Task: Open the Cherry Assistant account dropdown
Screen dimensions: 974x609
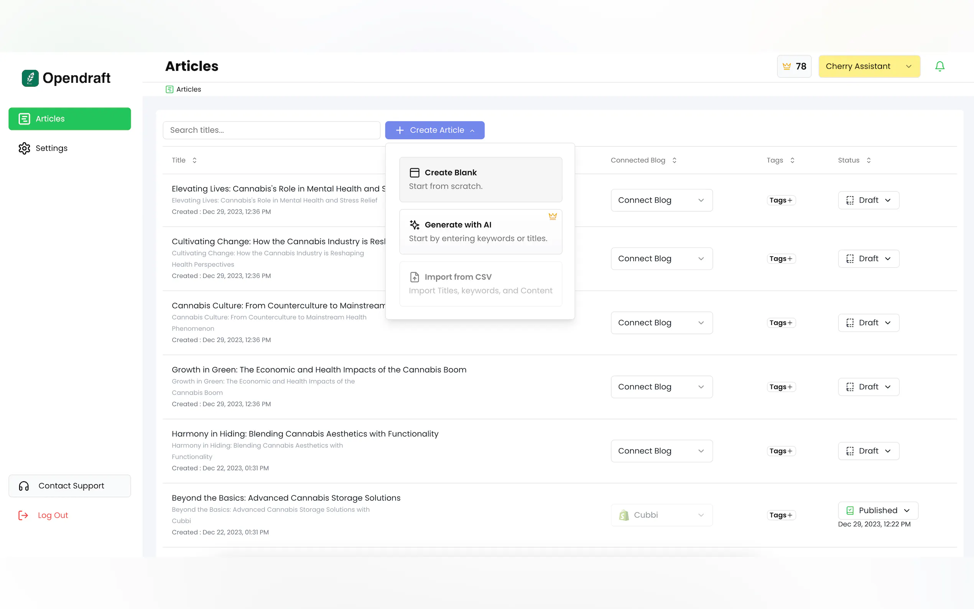Action: pos(869,66)
